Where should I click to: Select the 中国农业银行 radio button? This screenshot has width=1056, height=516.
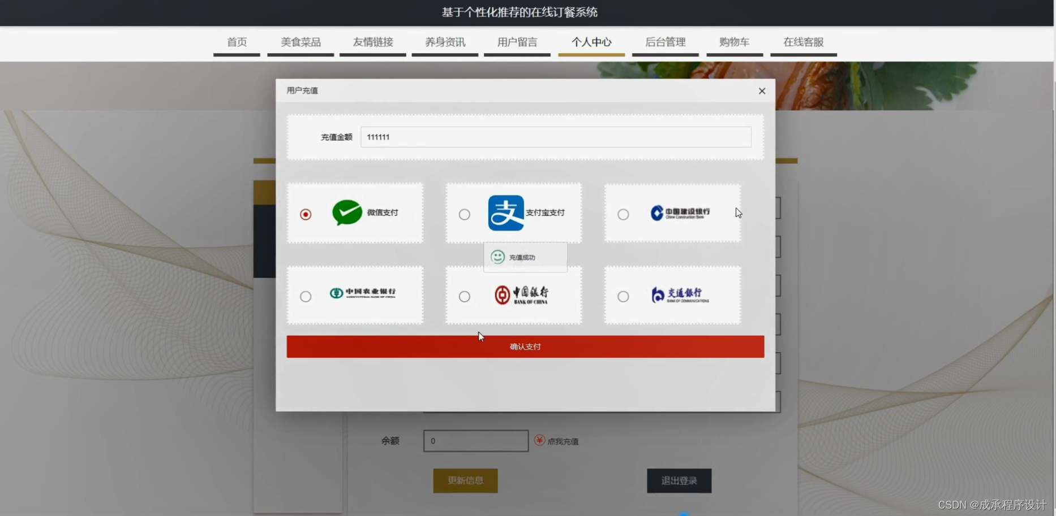(306, 296)
